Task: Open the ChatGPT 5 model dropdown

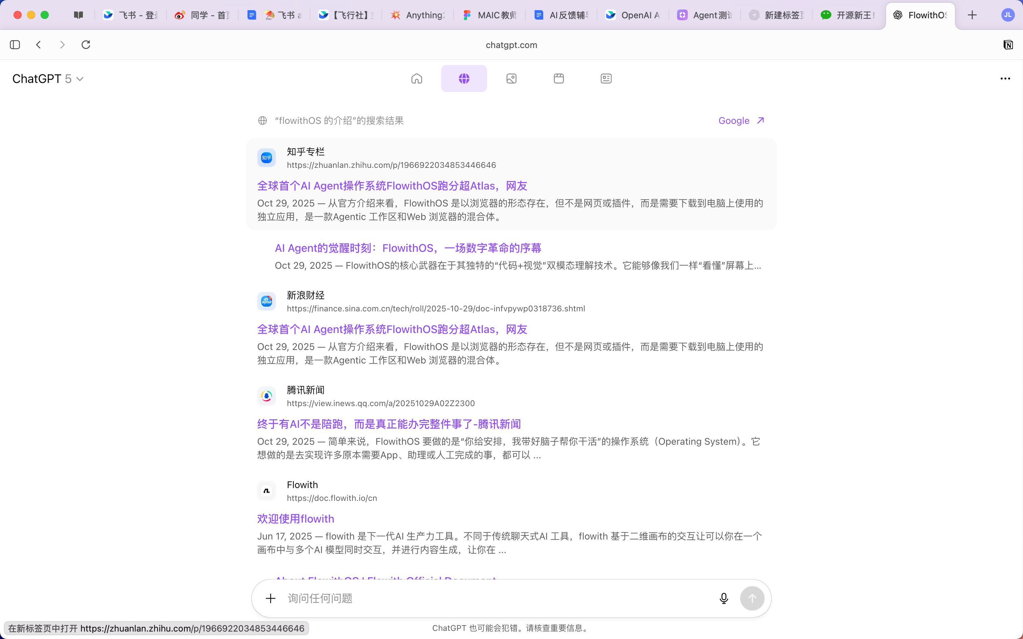Action: 48,79
